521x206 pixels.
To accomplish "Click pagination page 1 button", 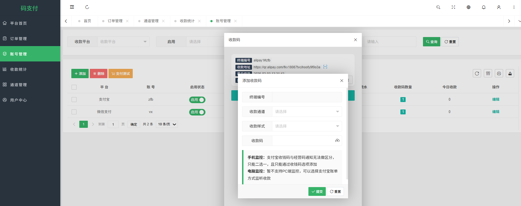I will pyautogui.click(x=83, y=124).
